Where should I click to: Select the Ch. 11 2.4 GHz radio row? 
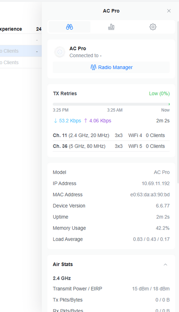[x=111, y=135]
